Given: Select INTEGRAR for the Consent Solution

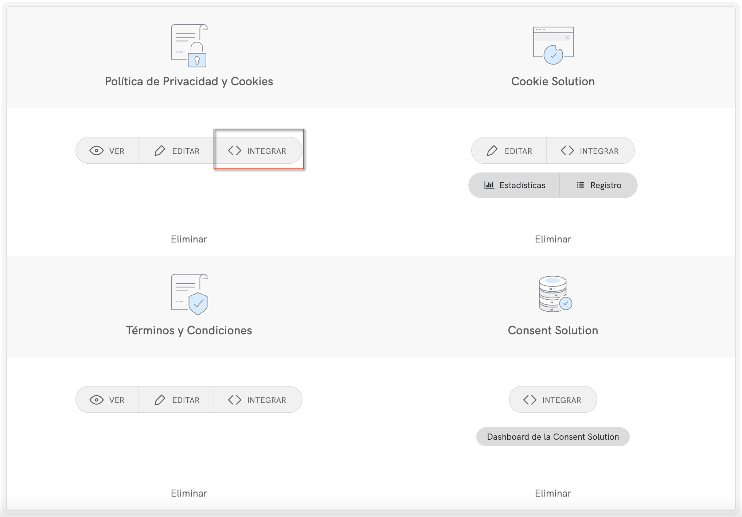Looking at the screenshot, I should point(552,400).
